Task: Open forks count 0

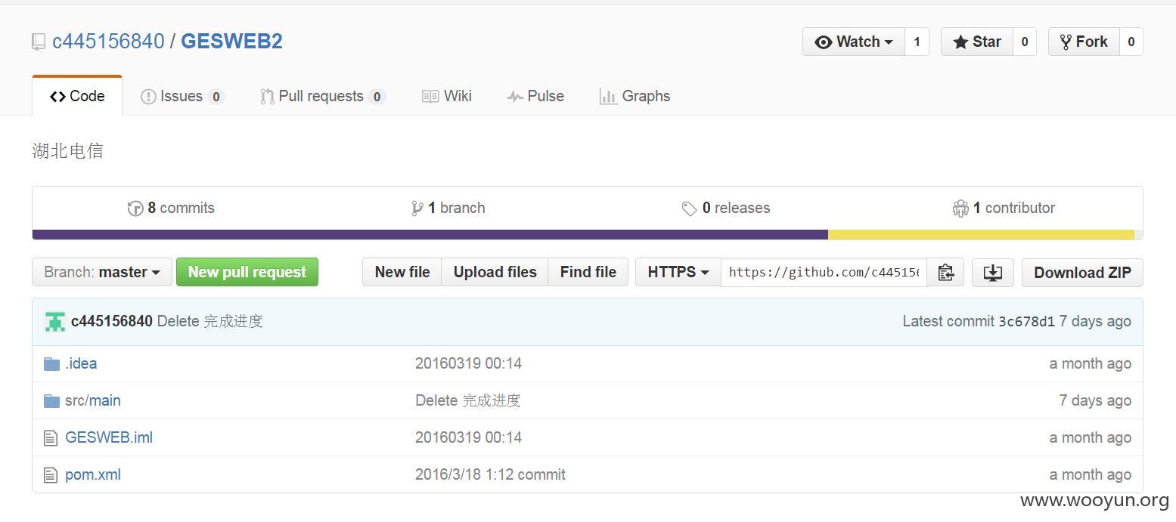Action: pyautogui.click(x=1131, y=42)
